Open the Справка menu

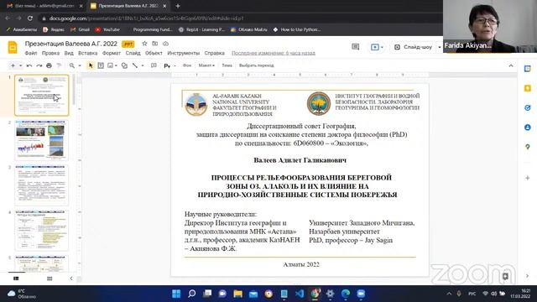[215, 53]
